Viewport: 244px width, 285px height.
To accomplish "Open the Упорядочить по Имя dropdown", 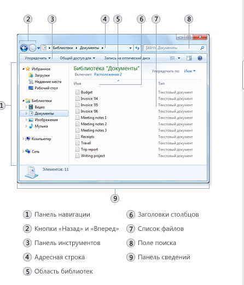I will (x=190, y=71).
